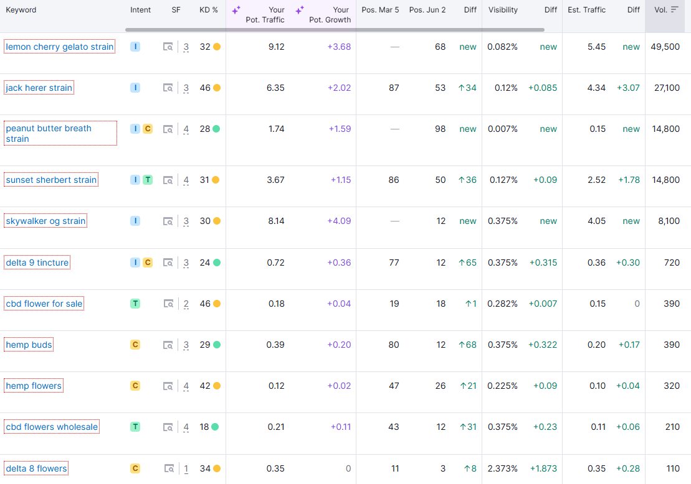691x484 pixels.
Task: Click the Informational intent badge for lemon cherry gelato strain
Action: pos(135,47)
